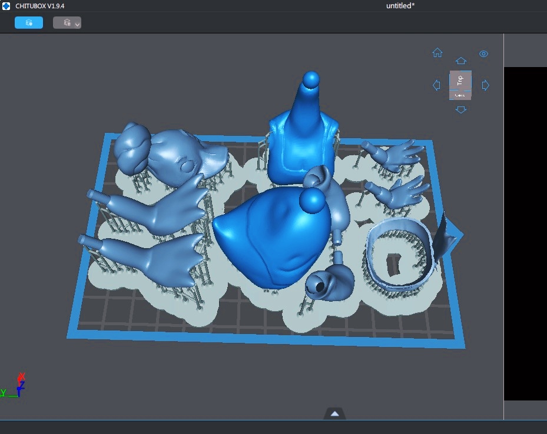Reset the camera with the home view icon
This screenshot has width=547, height=434.
[437, 52]
